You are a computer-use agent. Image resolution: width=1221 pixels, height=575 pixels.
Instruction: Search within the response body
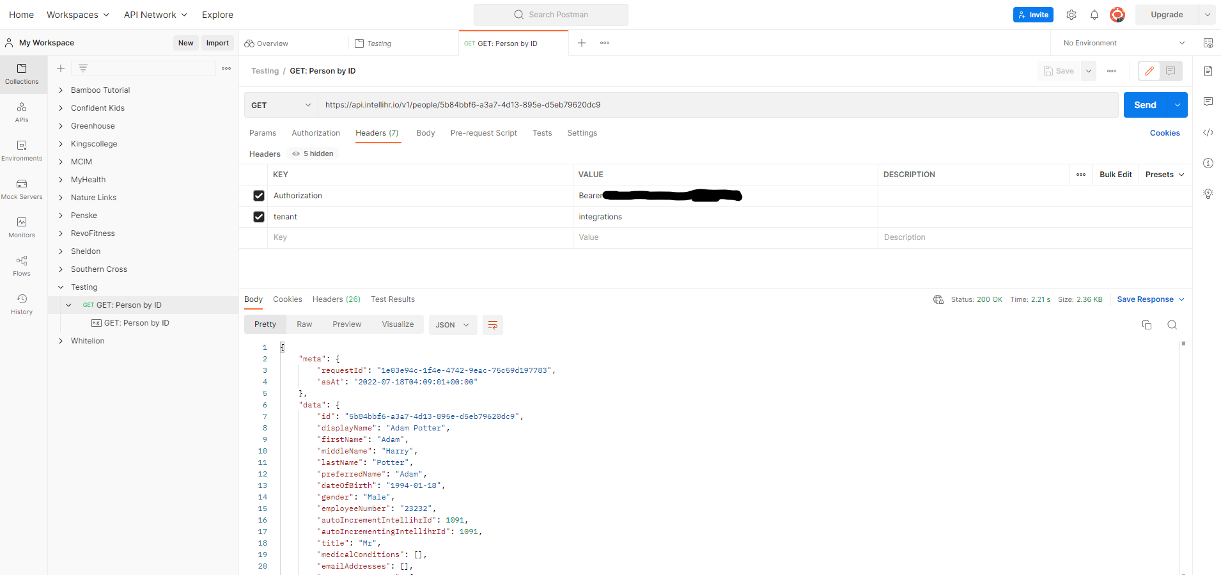[x=1172, y=325]
